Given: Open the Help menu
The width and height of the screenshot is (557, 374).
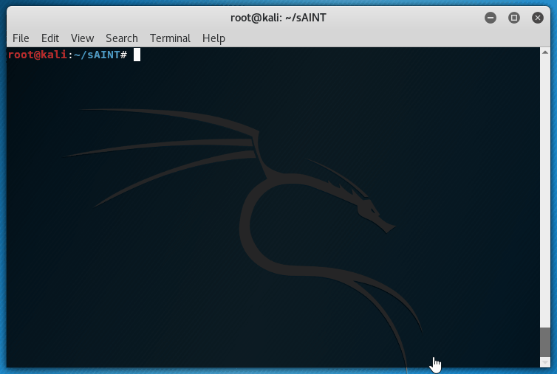Looking at the screenshot, I should pos(213,38).
